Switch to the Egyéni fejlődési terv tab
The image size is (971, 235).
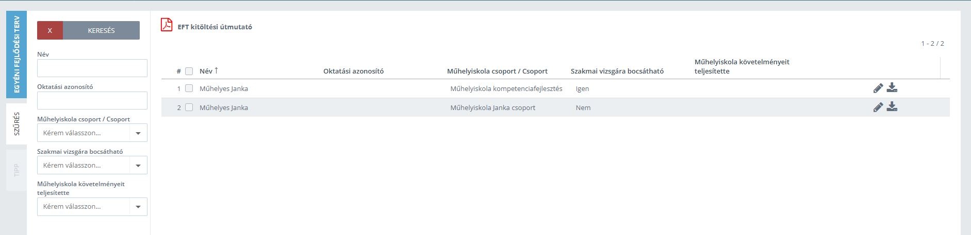point(17,55)
